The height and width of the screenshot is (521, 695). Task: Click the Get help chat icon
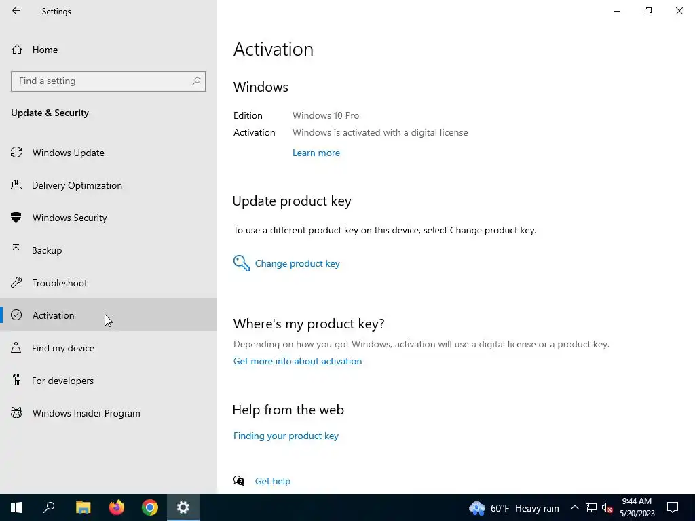[239, 481]
